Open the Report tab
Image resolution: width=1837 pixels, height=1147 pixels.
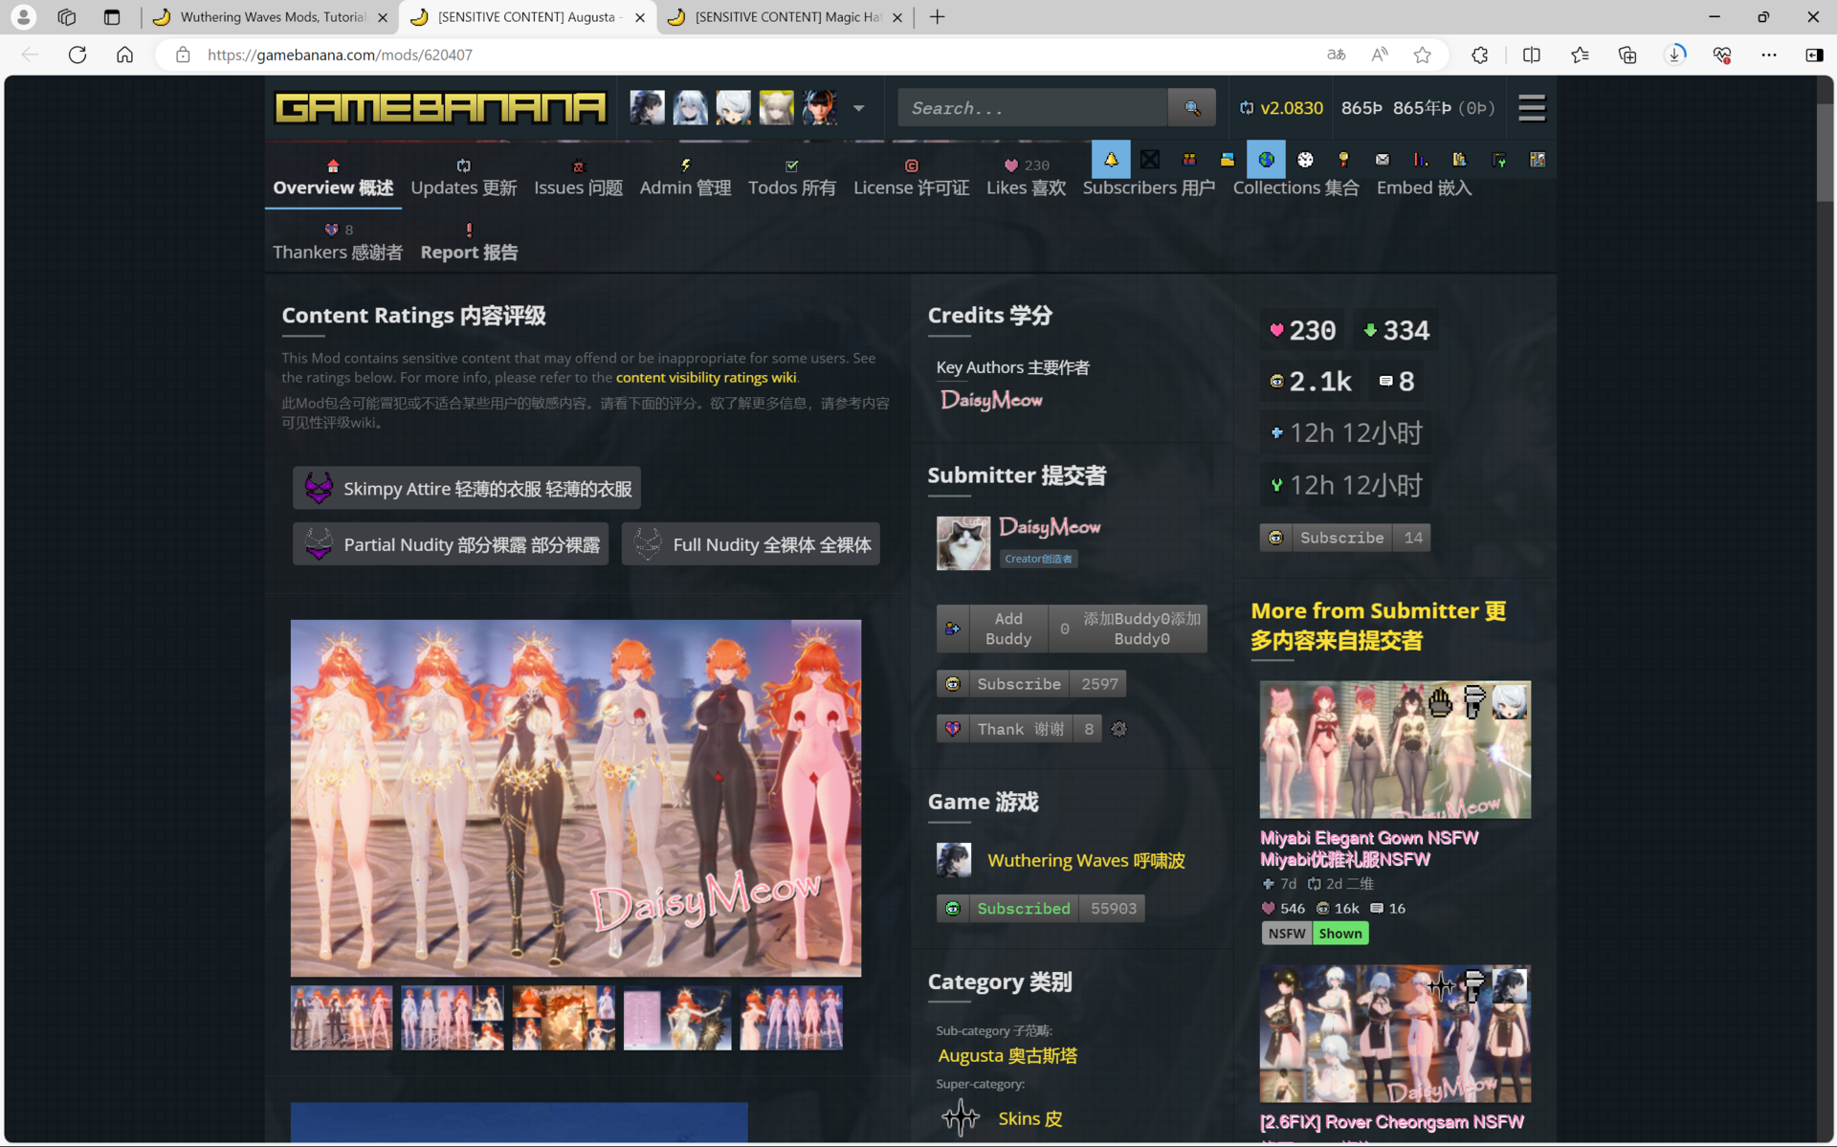(x=469, y=242)
